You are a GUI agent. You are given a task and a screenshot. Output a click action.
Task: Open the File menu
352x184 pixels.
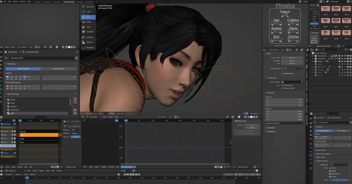4,2
